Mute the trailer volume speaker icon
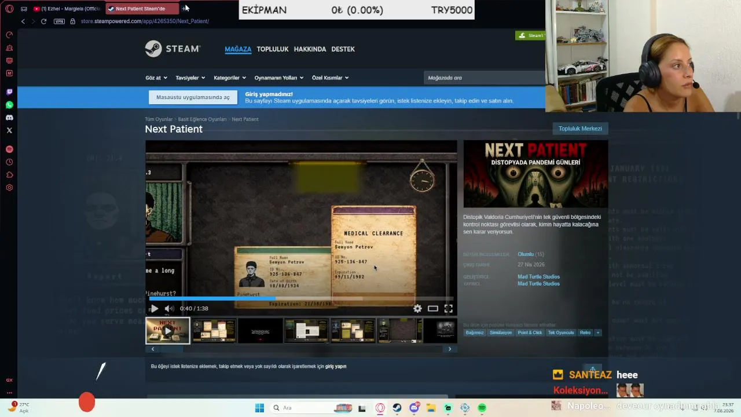741x417 pixels. [x=169, y=309]
